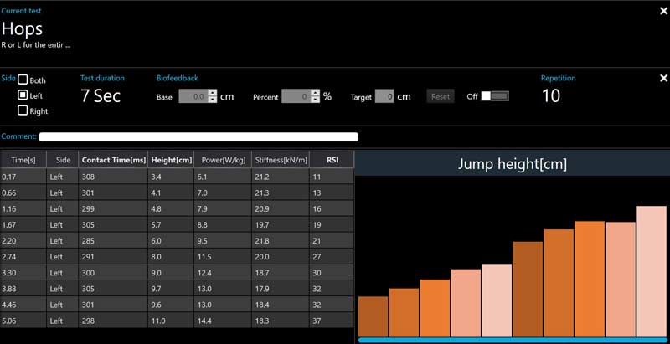Click the tallest last jump height bar

[x=652, y=271]
